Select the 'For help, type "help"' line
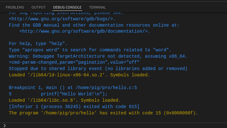Image resolution: width=227 pixels, height=128 pixels. 38,43
